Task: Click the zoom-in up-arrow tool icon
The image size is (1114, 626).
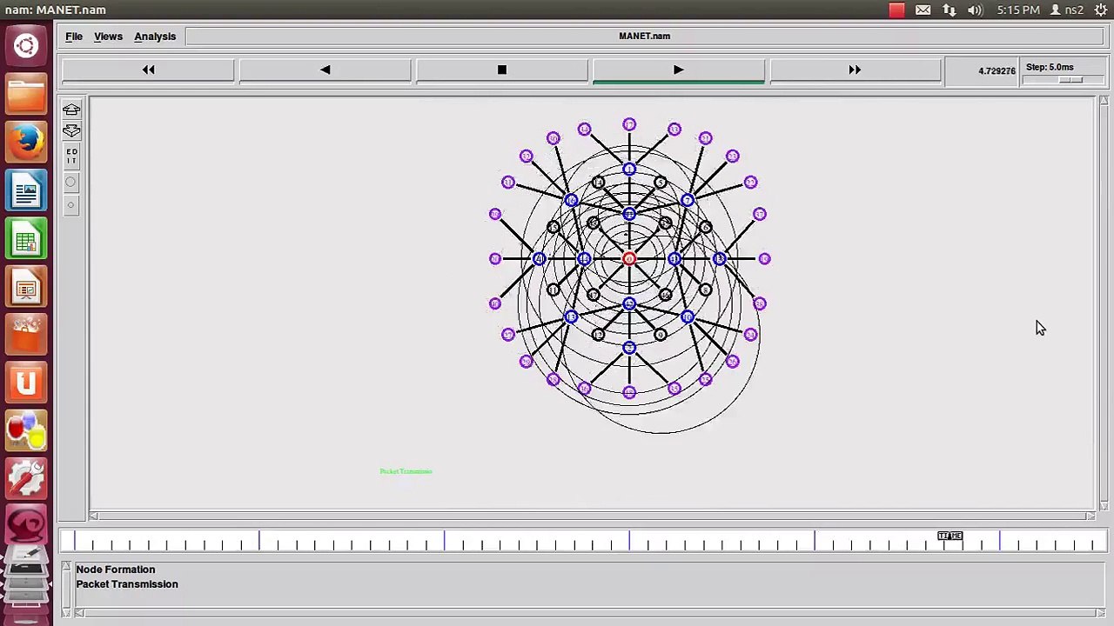Action: click(x=71, y=110)
